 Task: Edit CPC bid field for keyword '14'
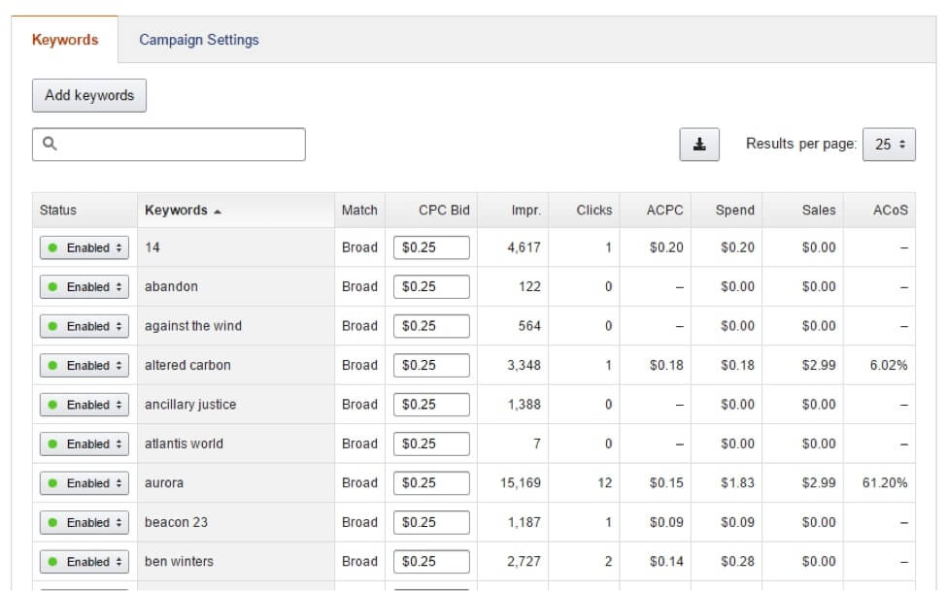(431, 247)
